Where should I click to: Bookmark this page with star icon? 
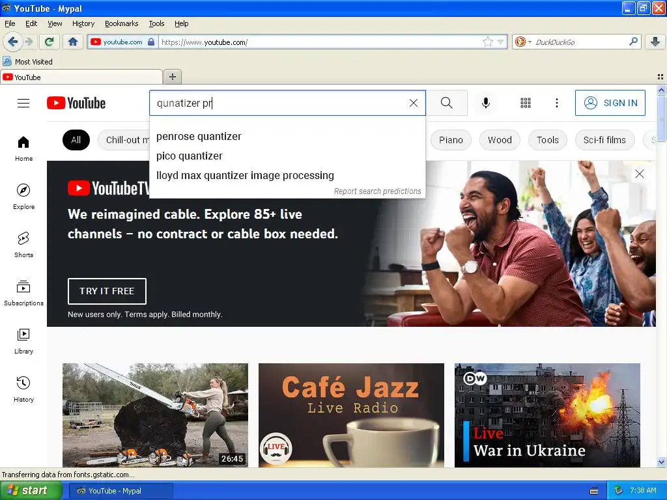pos(487,42)
